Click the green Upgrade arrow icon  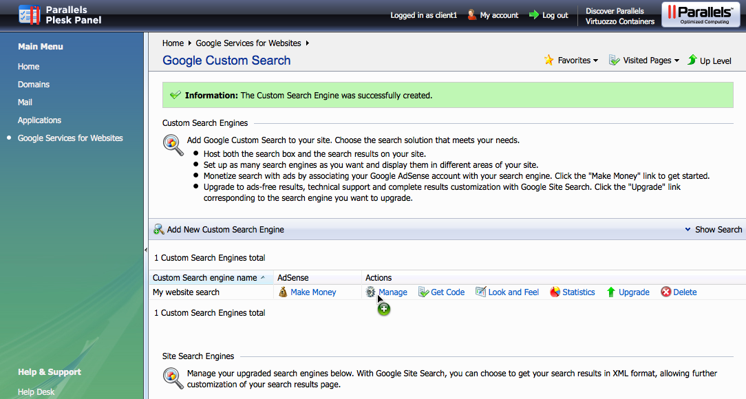tap(611, 292)
